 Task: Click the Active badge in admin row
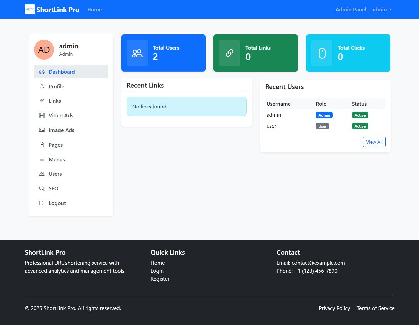coord(360,115)
